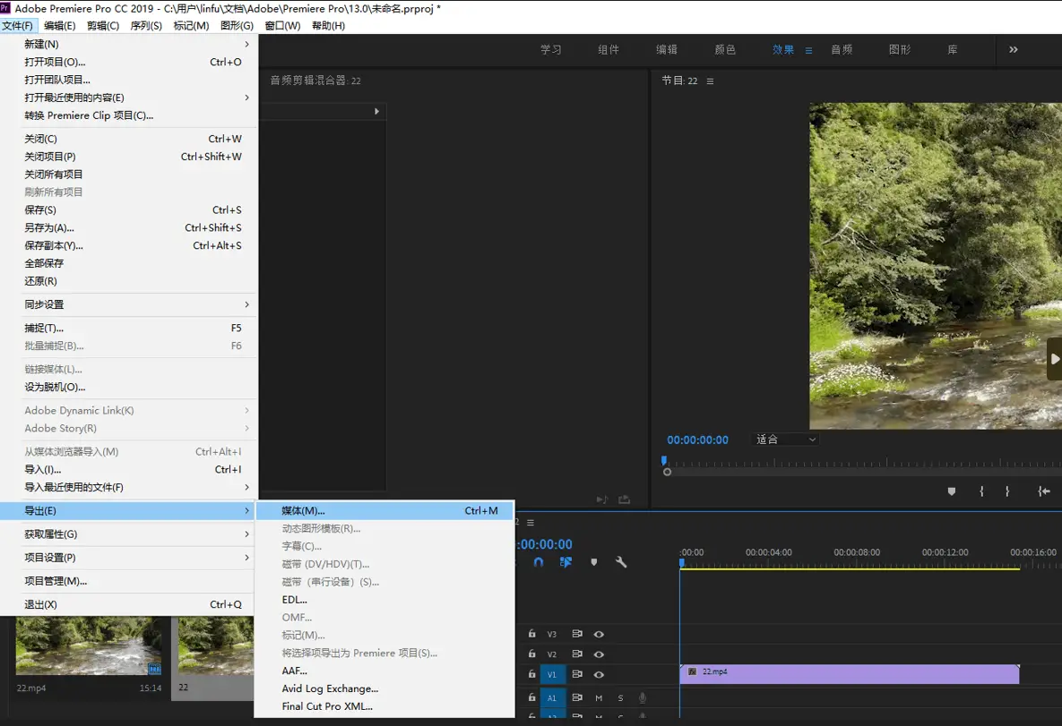Click Add Marker in the program monitor
Screen dimensions: 1062x726
click(x=952, y=491)
